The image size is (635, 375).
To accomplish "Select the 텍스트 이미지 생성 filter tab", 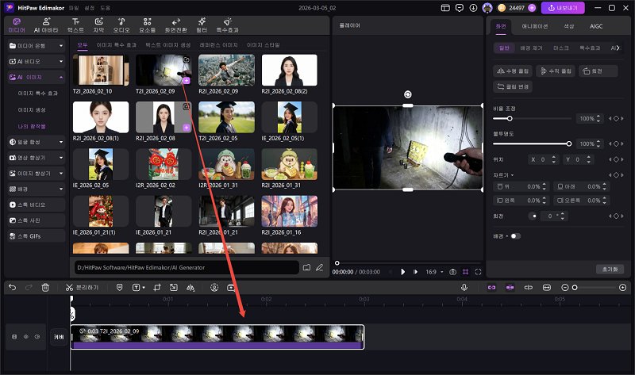I will click(x=167, y=45).
